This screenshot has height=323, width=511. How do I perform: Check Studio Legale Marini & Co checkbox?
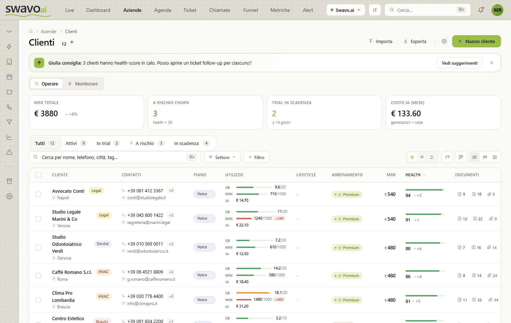coord(38,219)
